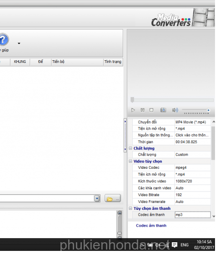Viewport: 220px width, 255px height.
Task: Select the Chất lượng value Custom
Action: click(x=193, y=155)
